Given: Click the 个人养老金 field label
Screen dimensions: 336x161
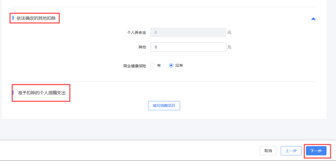Looking at the screenshot, I should [x=137, y=33].
